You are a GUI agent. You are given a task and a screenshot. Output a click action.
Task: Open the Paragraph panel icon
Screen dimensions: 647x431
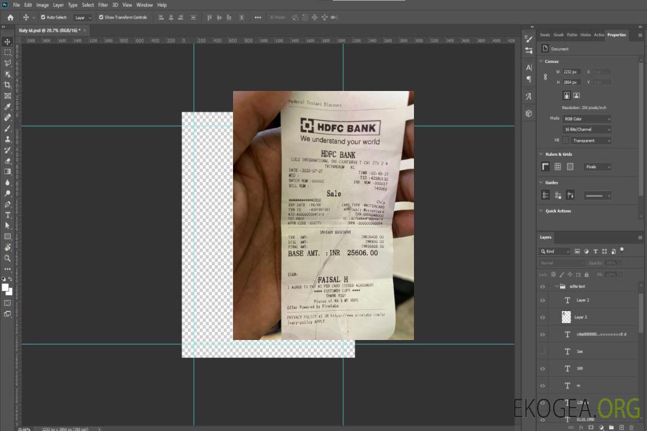(x=529, y=79)
